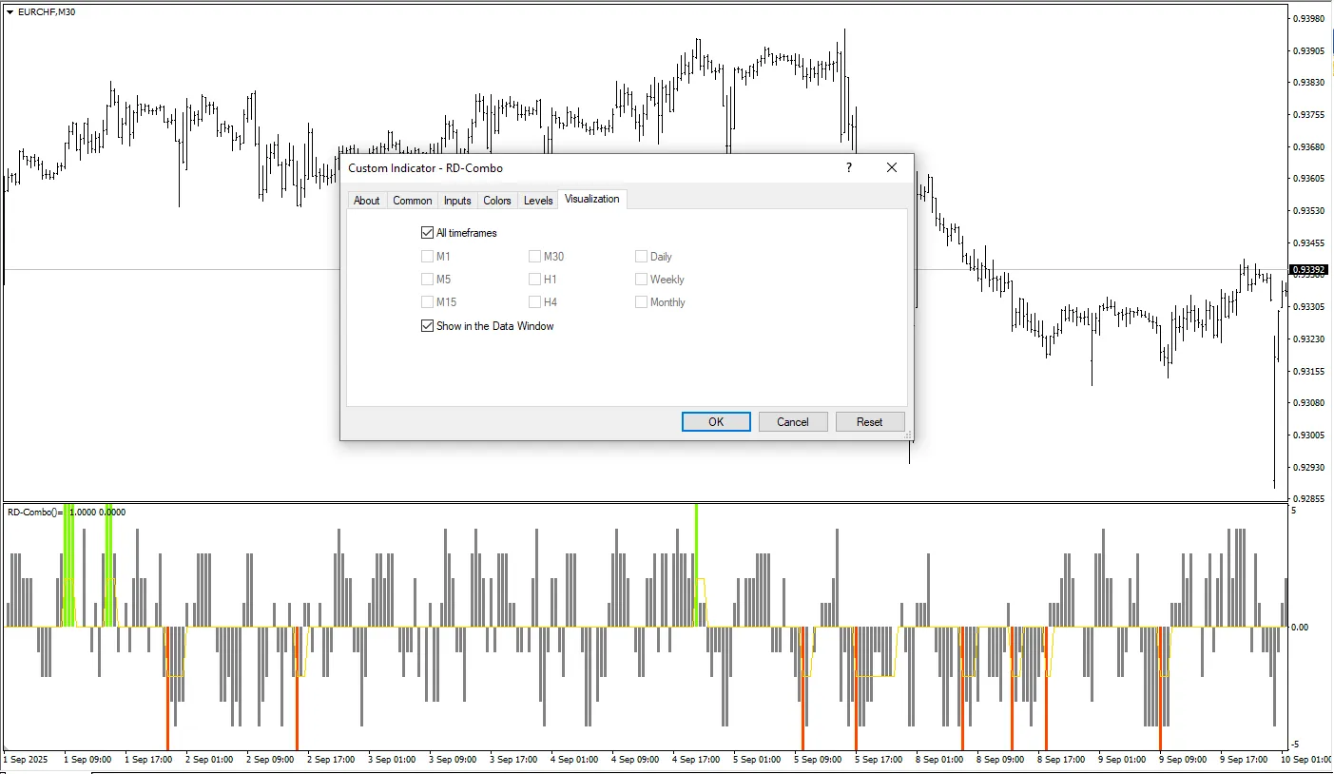
Task: Open the EURCHF,M30 chart menu arrow
Action: pos(10,11)
